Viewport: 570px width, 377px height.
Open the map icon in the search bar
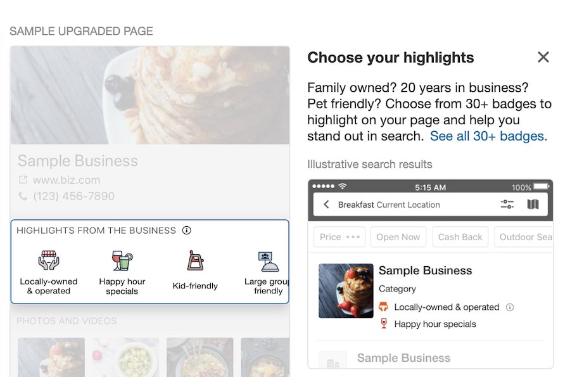[533, 205]
